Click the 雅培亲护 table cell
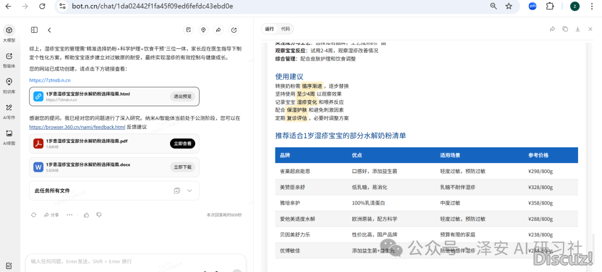 tap(290, 203)
